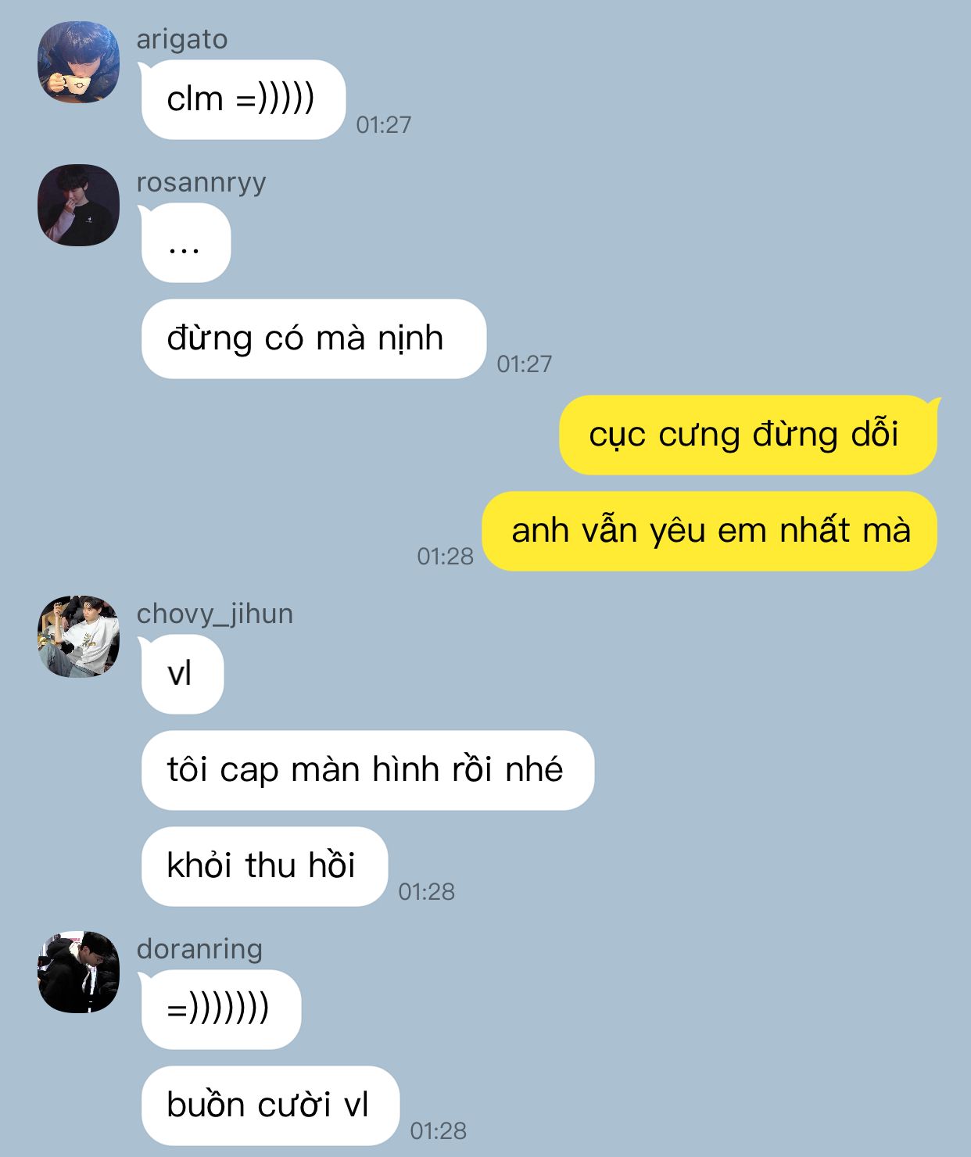Tap the username chovy_jihun

pos(215,614)
